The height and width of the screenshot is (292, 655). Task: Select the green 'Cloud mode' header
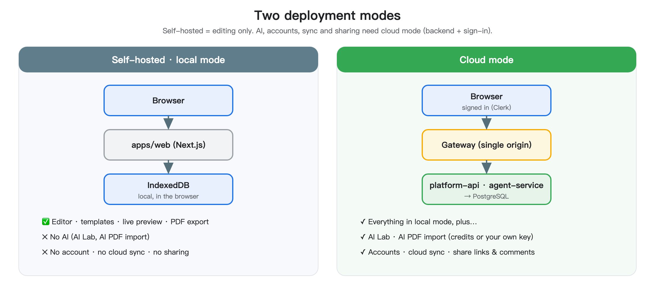pyautogui.click(x=487, y=60)
